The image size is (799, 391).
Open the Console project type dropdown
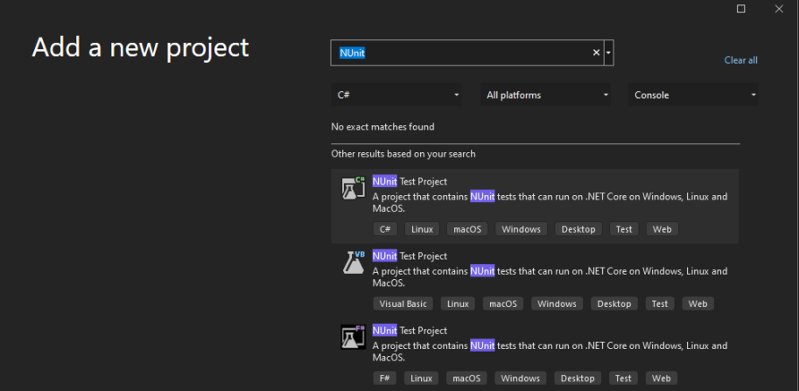point(693,95)
